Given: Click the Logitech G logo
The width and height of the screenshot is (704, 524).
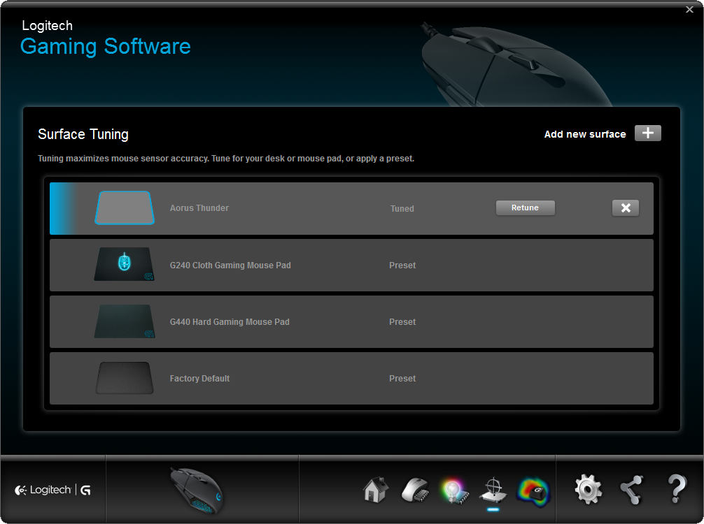Looking at the screenshot, I should 52,490.
